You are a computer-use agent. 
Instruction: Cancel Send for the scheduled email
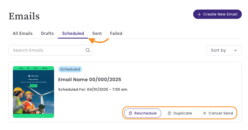pyautogui.click(x=218, y=113)
